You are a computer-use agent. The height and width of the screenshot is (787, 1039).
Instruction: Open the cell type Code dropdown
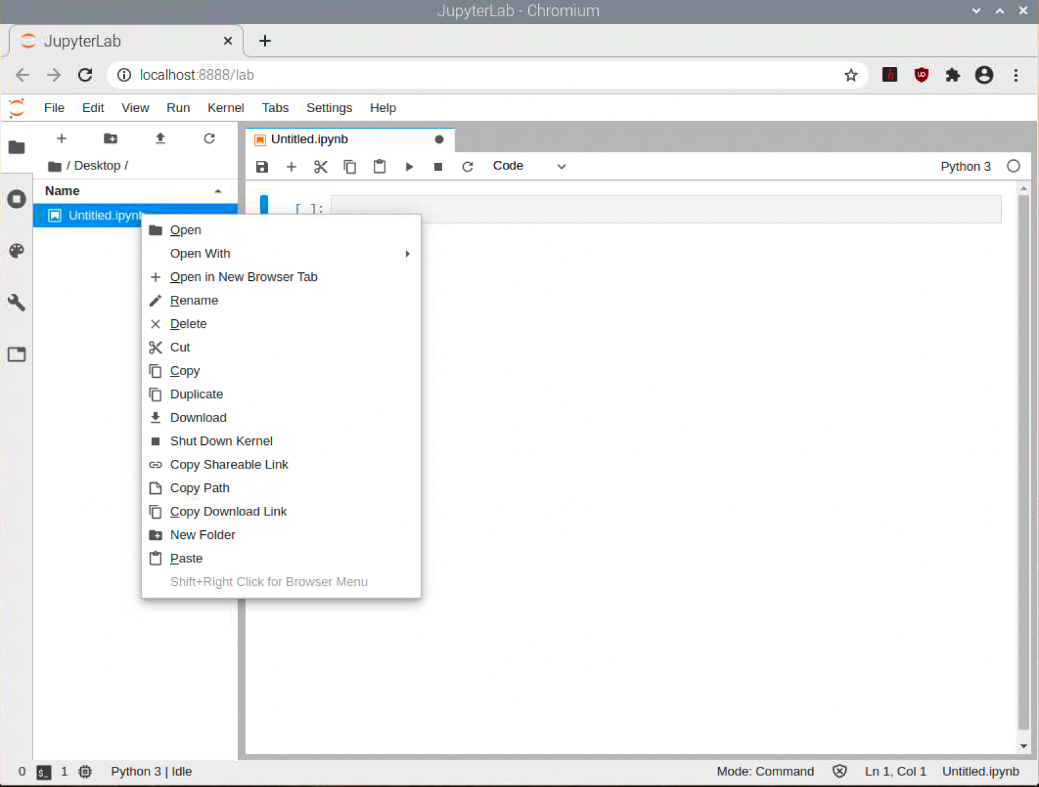click(529, 166)
